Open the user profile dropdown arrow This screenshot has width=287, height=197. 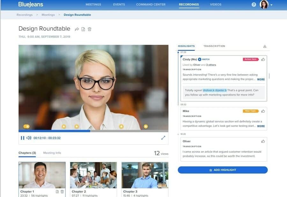tap(271, 5)
